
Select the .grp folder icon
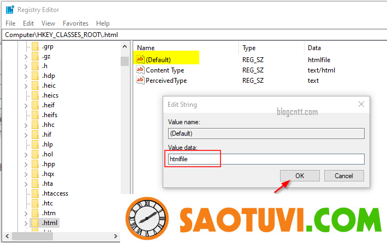[x=35, y=46]
